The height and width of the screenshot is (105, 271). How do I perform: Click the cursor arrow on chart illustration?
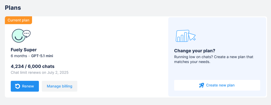click(192, 36)
